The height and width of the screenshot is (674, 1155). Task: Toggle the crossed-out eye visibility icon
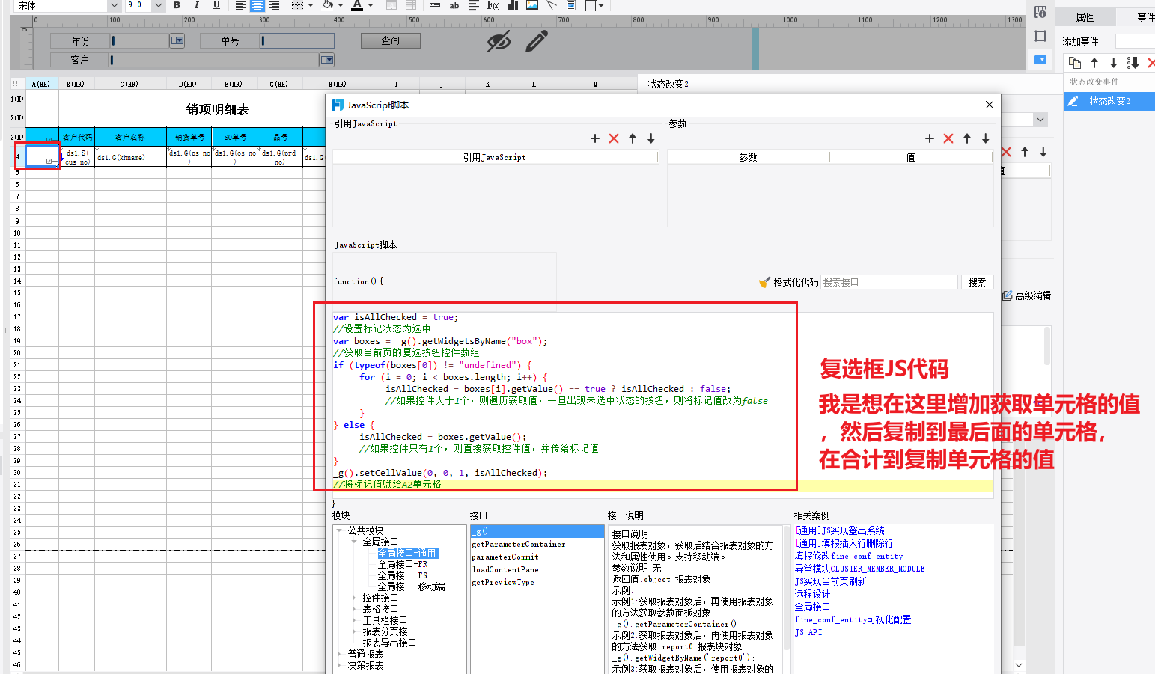[499, 42]
